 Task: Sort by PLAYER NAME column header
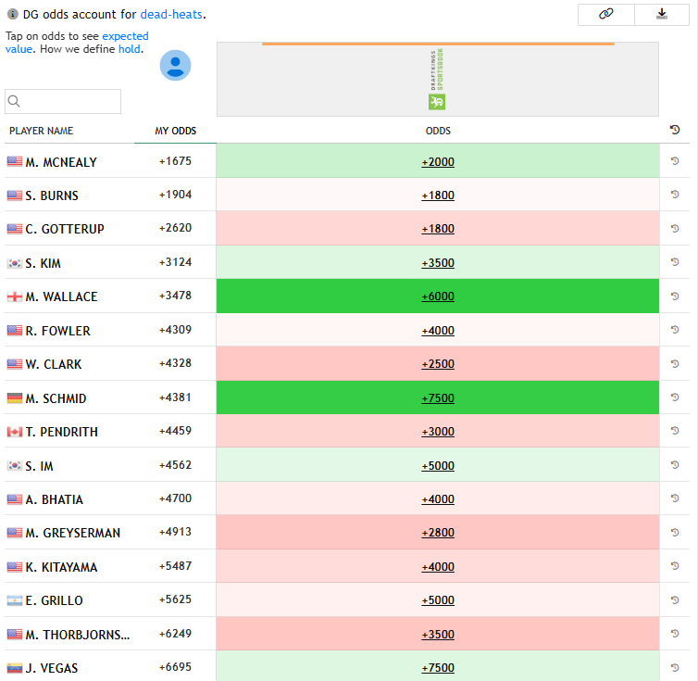pos(41,131)
